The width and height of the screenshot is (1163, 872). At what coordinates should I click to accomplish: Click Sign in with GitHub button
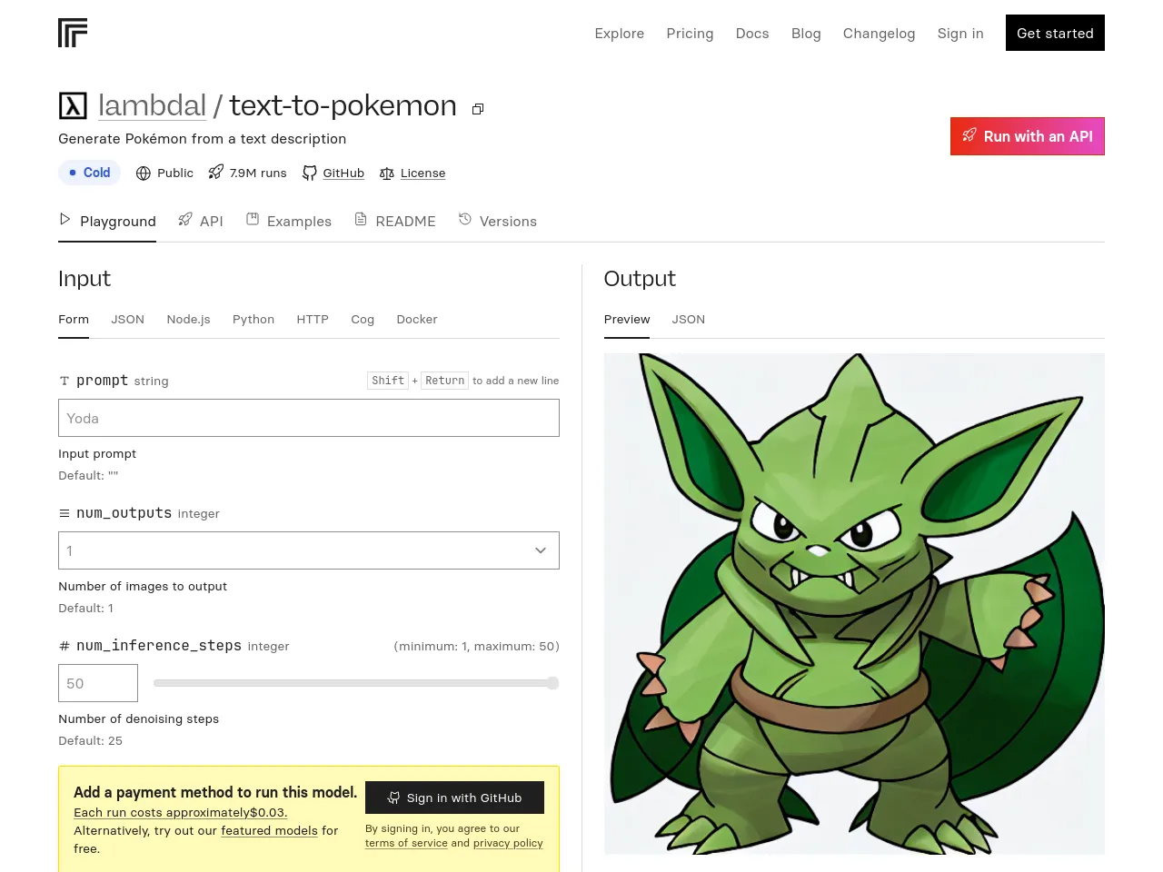[454, 798]
